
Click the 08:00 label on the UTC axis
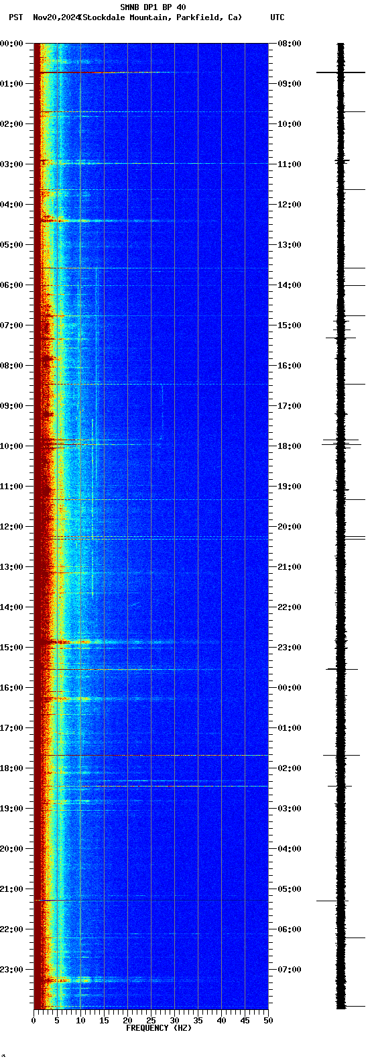pos(290,44)
